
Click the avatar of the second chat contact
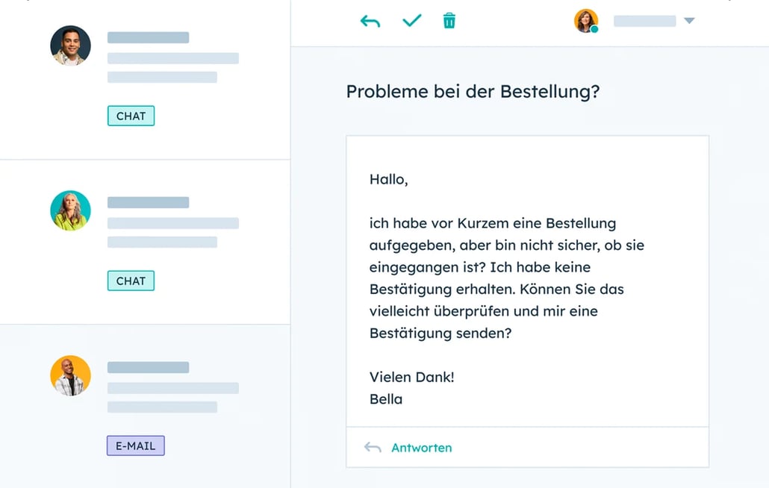[x=70, y=210]
